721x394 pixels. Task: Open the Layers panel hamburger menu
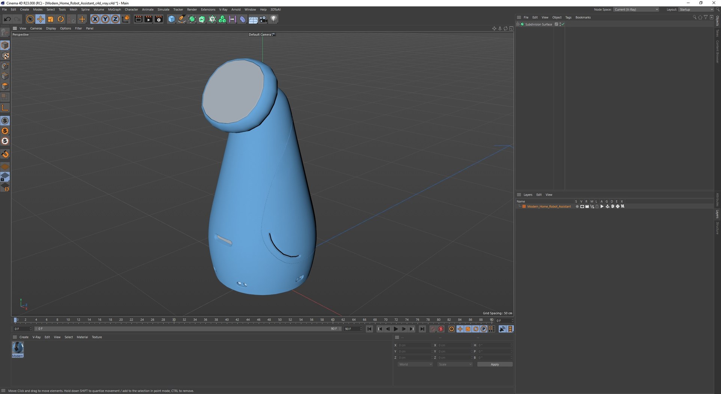(519, 195)
